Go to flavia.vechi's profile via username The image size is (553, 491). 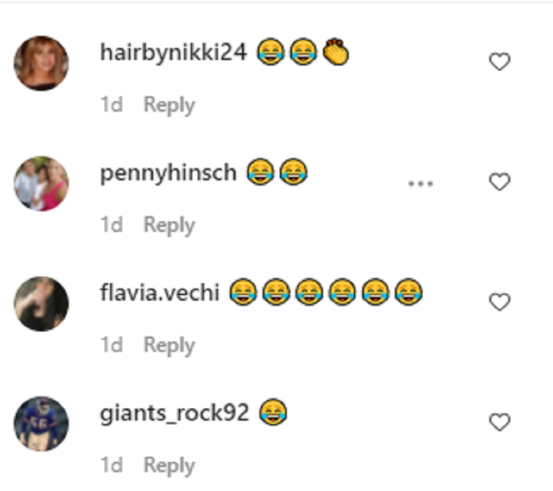(x=159, y=293)
